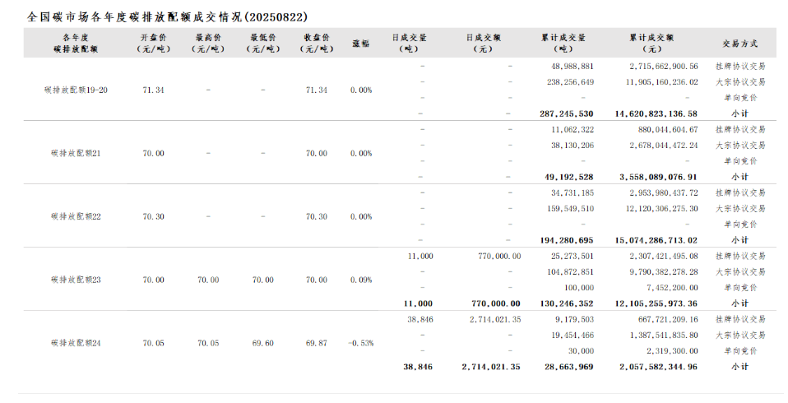Select the 碳排放配额19-20 row label
Image resolution: width=788 pixels, height=403 pixels.
76,90
